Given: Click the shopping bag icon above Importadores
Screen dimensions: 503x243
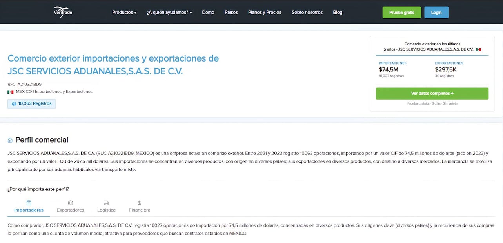Looking at the screenshot, I should coord(29,203).
